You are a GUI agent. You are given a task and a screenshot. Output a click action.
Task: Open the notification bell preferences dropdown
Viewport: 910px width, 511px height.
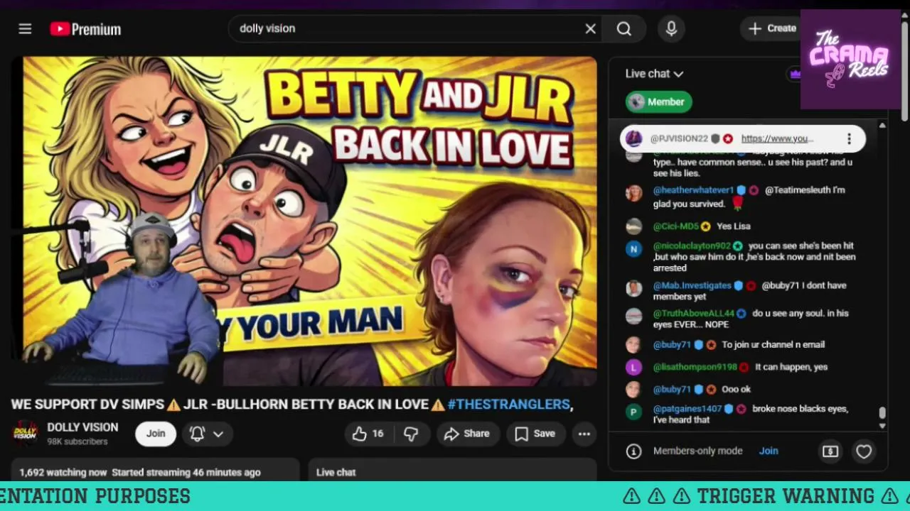coord(207,434)
